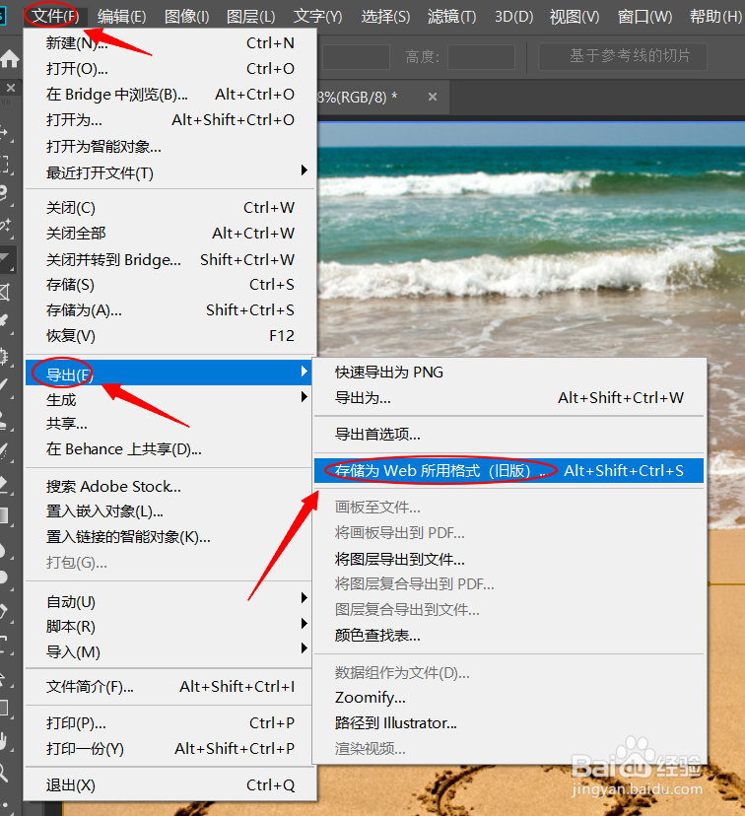
Task: Choose 打印一份(Y)
Action: coord(170,749)
